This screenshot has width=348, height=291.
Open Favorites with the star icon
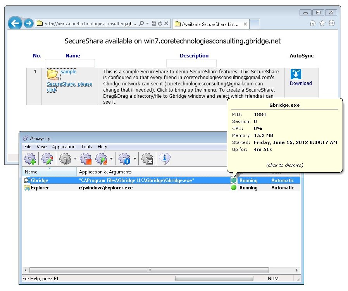click(x=322, y=23)
